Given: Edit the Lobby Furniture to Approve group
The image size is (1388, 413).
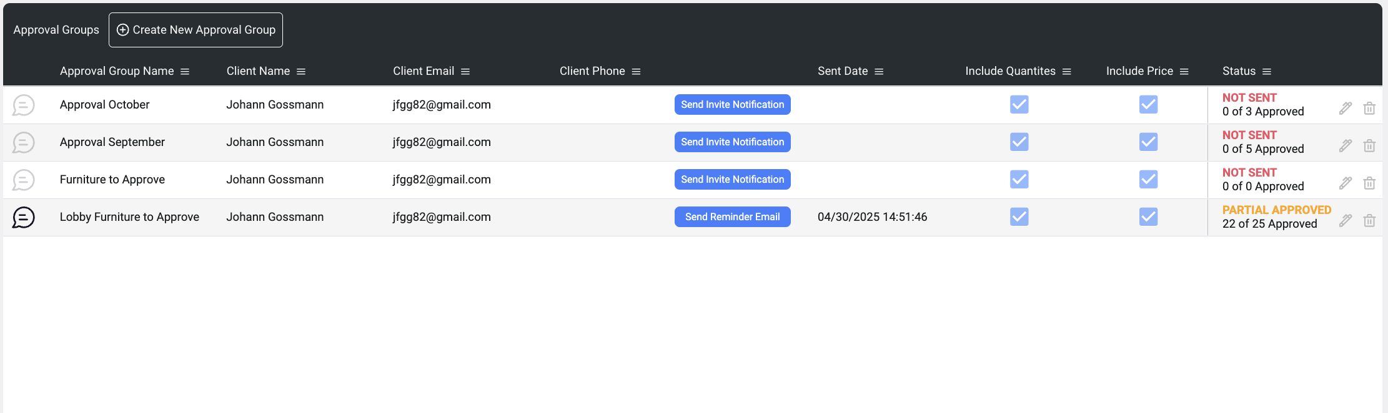Looking at the screenshot, I should coord(1346,221).
